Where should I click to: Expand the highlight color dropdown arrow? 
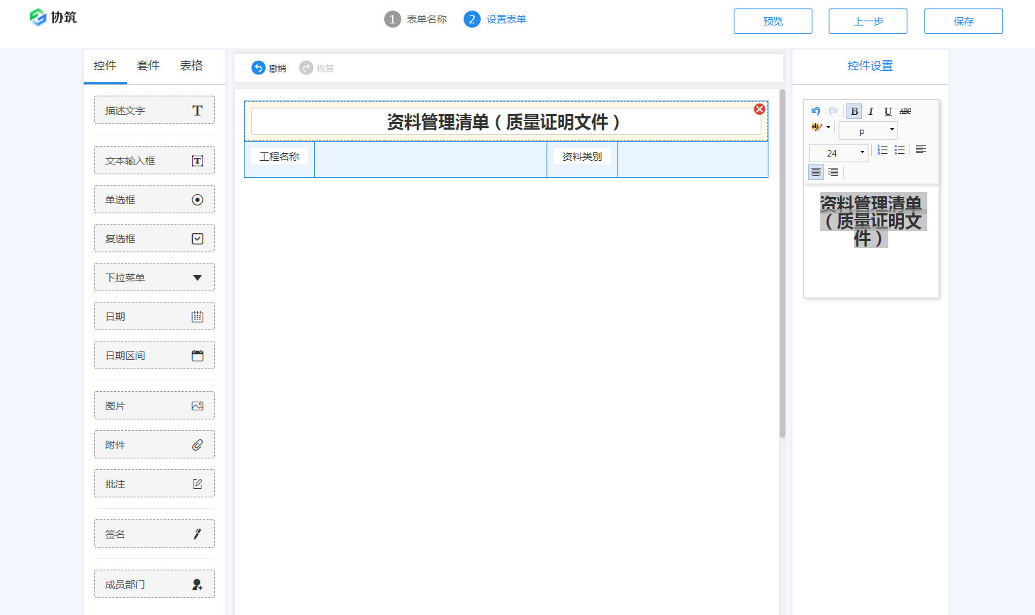pyautogui.click(x=829, y=128)
